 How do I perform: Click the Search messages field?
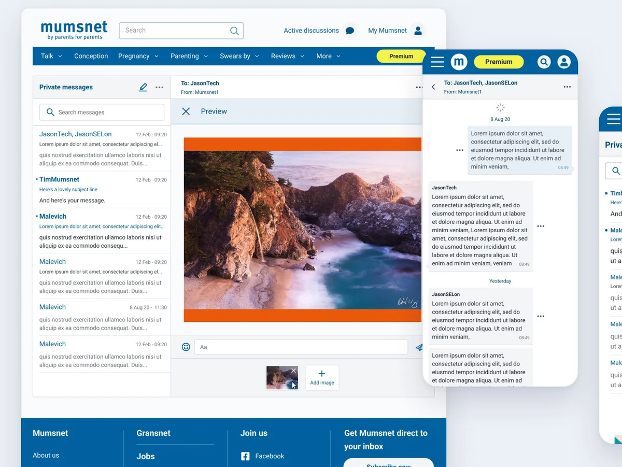[x=102, y=112]
